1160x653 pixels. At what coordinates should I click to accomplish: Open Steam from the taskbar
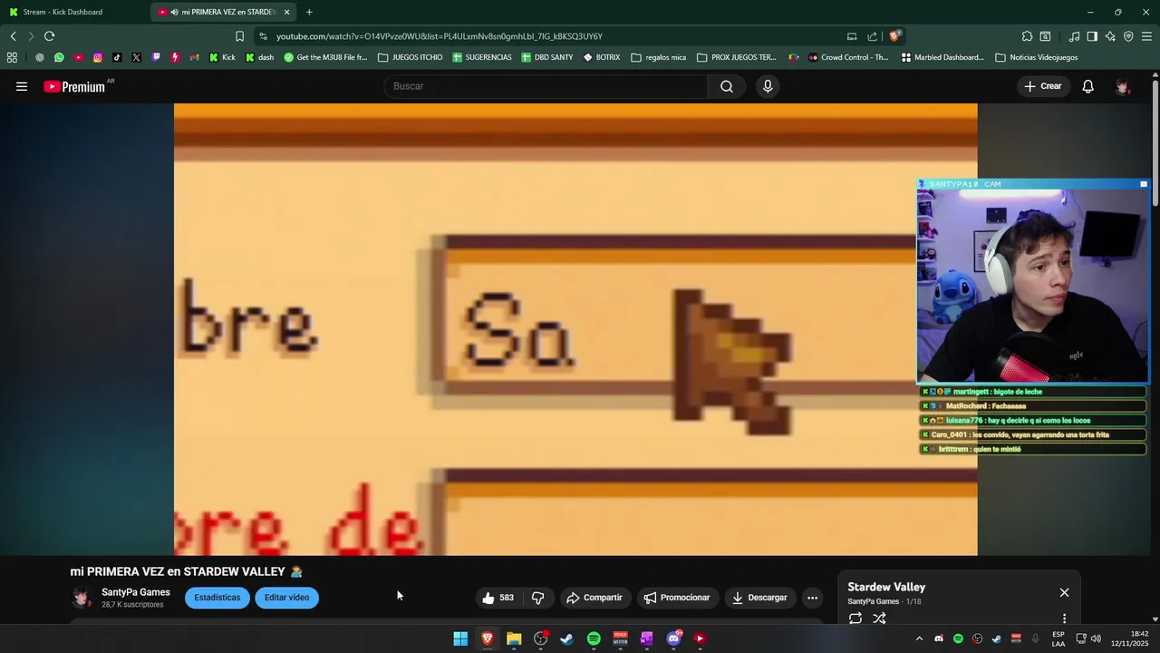point(566,638)
